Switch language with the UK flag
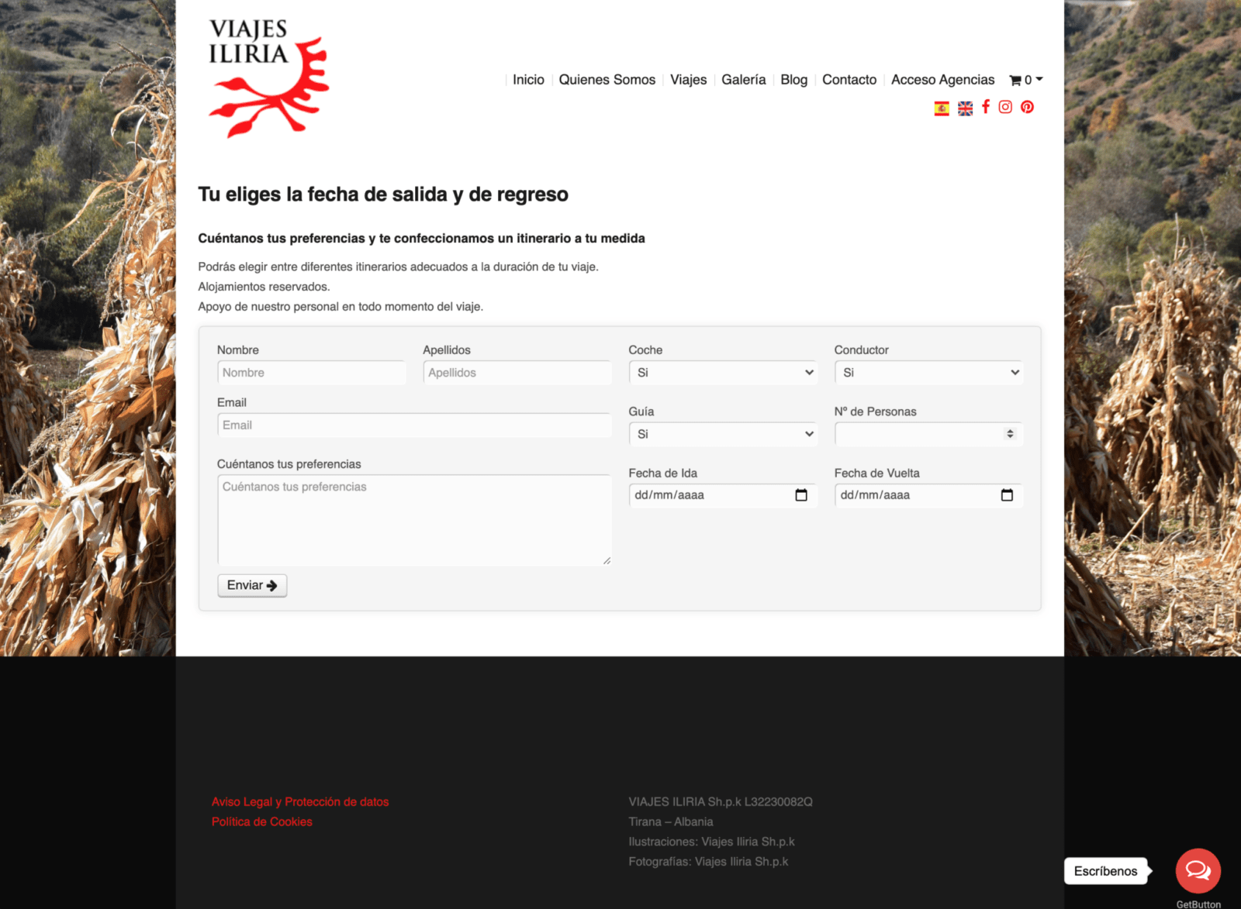1241x909 pixels. (x=965, y=108)
